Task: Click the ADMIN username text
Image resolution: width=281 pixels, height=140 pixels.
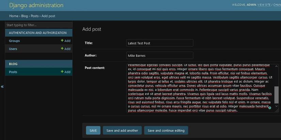Action: pyautogui.click(x=251, y=5)
